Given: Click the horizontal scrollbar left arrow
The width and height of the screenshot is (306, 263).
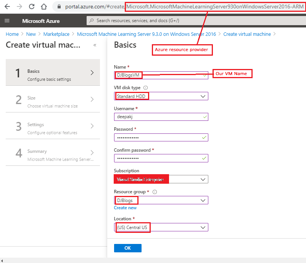Looking at the screenshot, I should 2,261.
